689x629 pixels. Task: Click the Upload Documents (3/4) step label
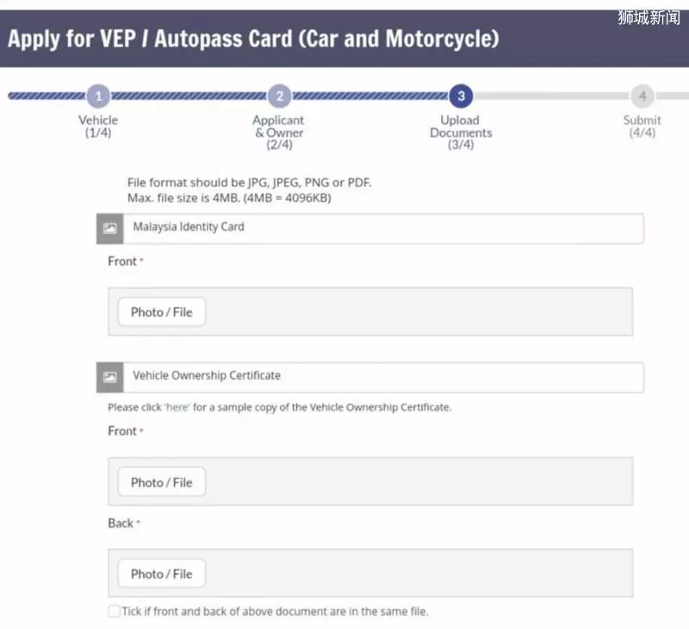tap(461, 133)
